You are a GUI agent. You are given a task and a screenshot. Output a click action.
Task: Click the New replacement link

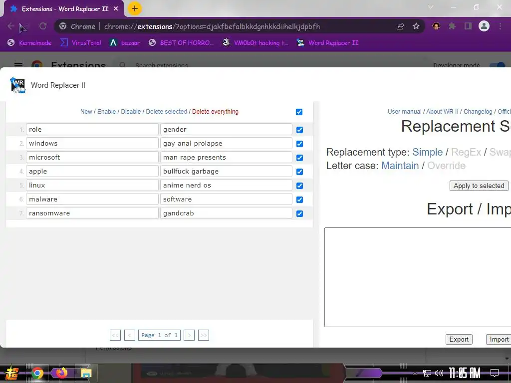pyautogui.click(x=86, y=112)
